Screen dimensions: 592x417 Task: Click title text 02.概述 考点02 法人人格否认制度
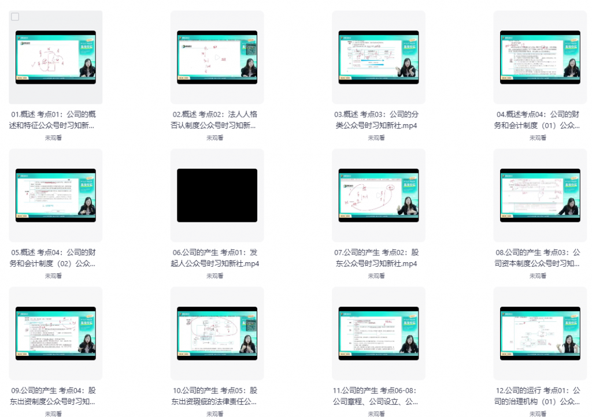pos(217,120)
